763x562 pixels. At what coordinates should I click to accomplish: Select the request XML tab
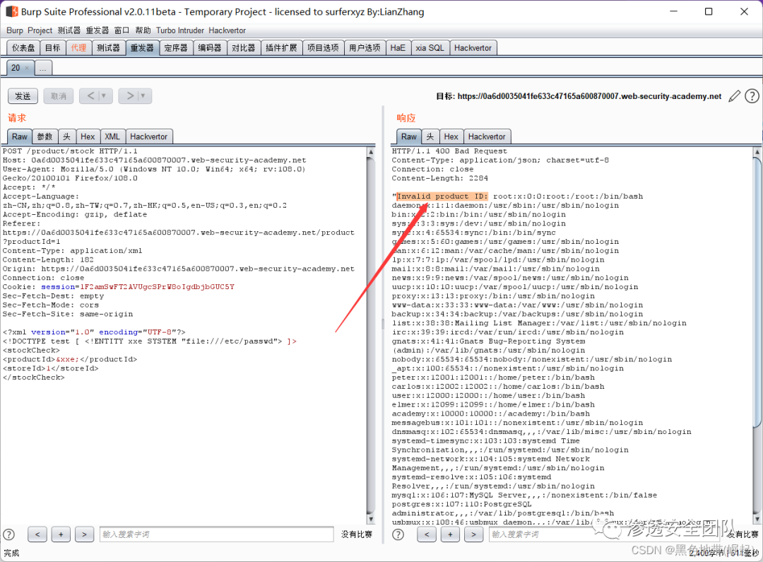click(x=112, y=136)
